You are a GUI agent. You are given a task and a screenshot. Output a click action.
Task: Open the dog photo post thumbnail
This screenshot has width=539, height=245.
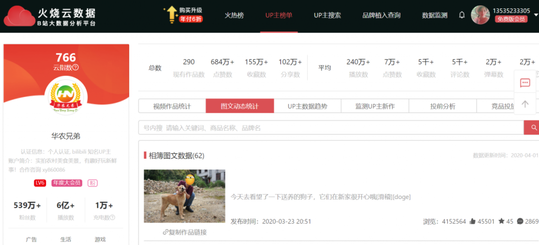pyautogui.click(x=184, y=196)
